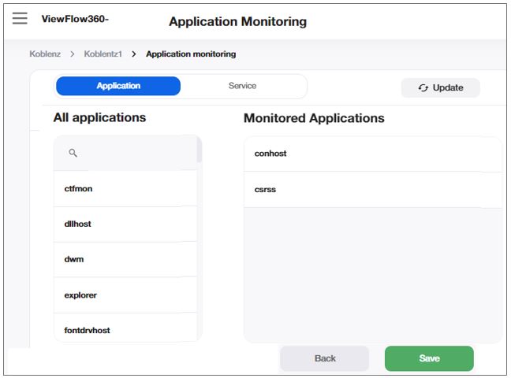Switch to the Application tab
Image resolution: width=511 pixels, height=378 pixels.
click(118, 86)
